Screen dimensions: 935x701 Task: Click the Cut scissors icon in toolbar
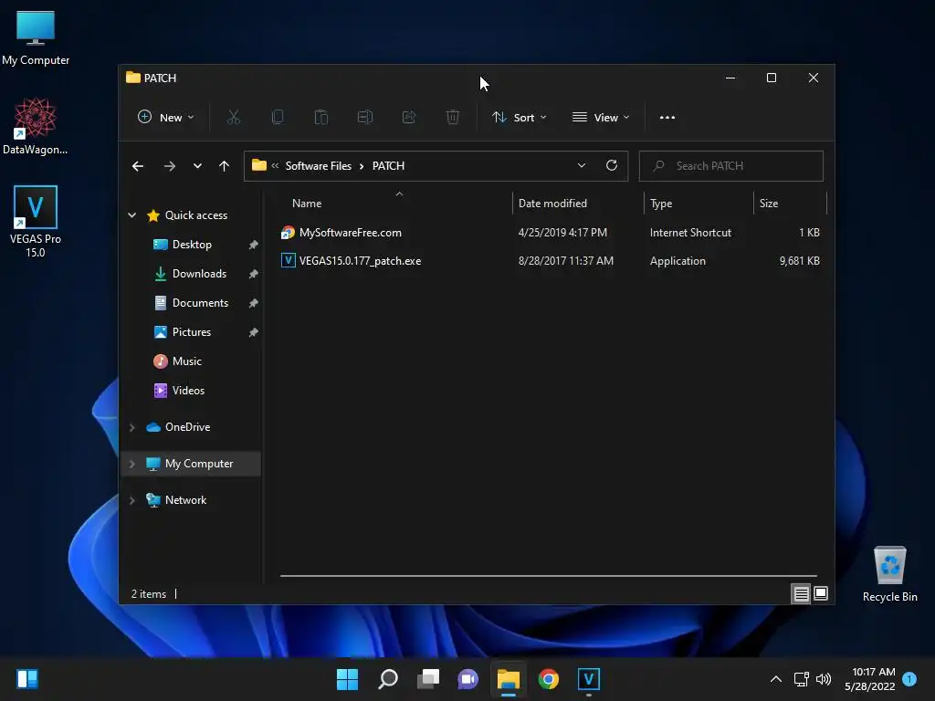[x=233, y=118]
